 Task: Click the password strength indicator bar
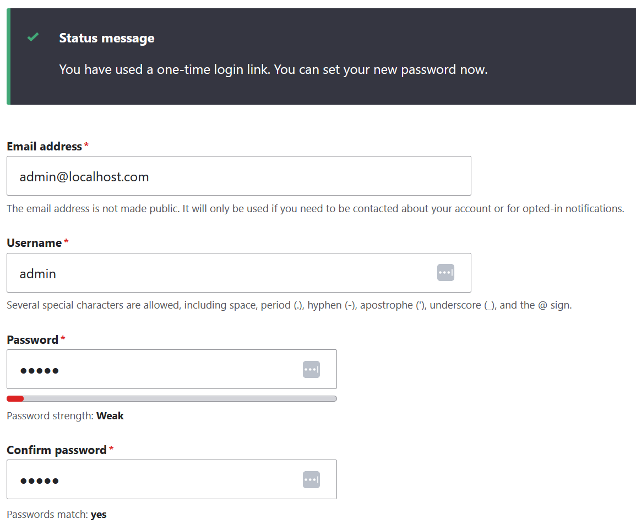(x=172, y=398)
